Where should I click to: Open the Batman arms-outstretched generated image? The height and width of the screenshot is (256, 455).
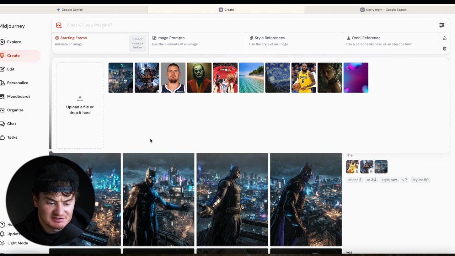(x=159, y=199)
